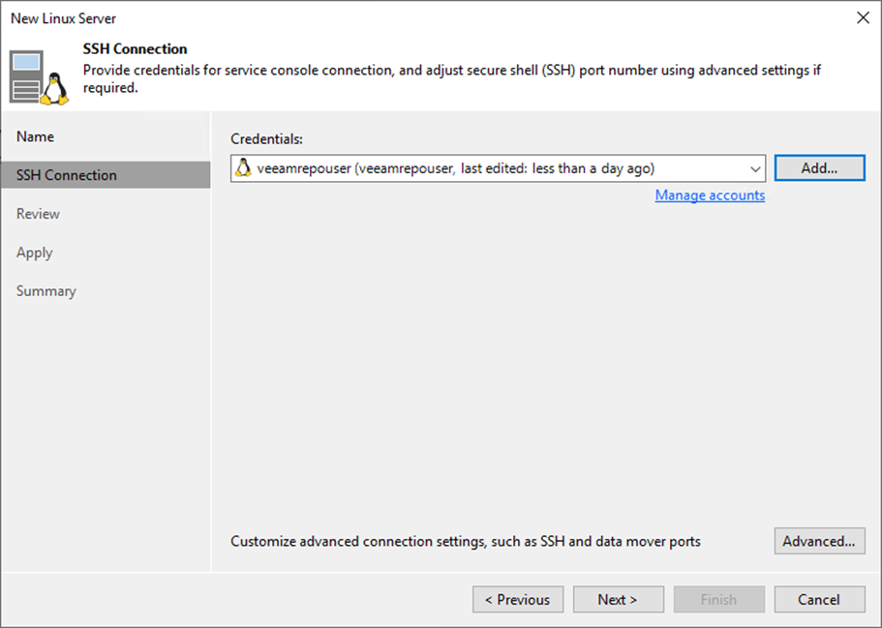Image resolution: width=882 pixels, height=628 pixels.
Task: Cancel the server wizard
Action: click(820, 599)
